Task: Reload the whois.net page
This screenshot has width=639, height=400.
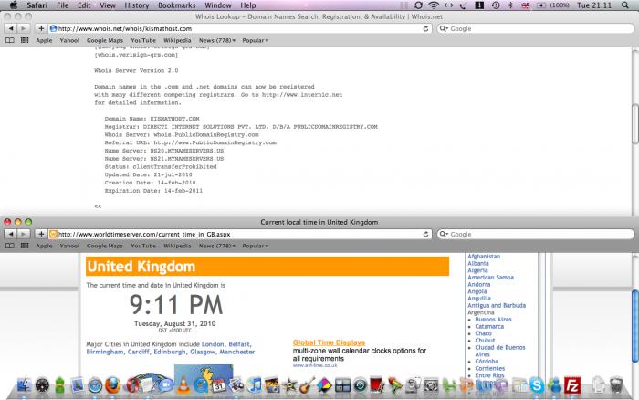Action: [425, 28]
